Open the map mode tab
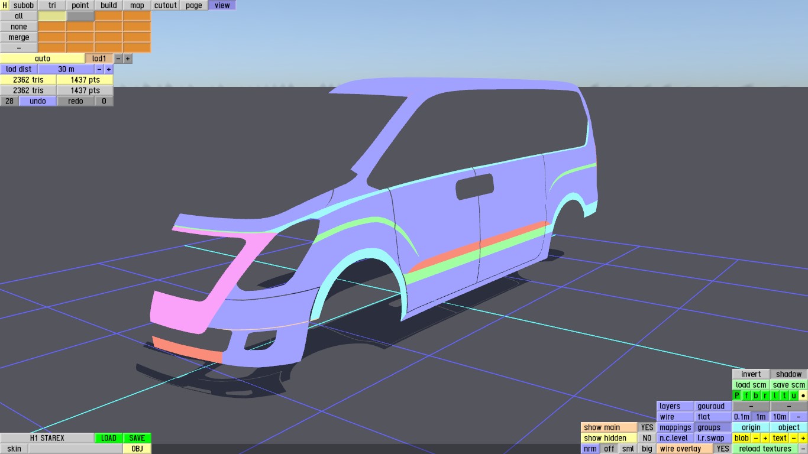The height and width of the screenshot is (454, 808). pos(137,5)
